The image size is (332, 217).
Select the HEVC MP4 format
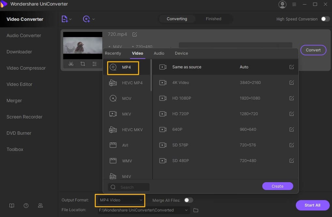127,83
